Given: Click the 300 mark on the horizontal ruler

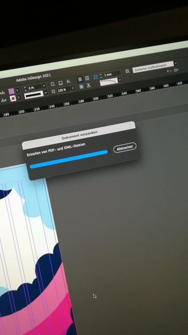Looking at the screenshot, I should (96, 99).
